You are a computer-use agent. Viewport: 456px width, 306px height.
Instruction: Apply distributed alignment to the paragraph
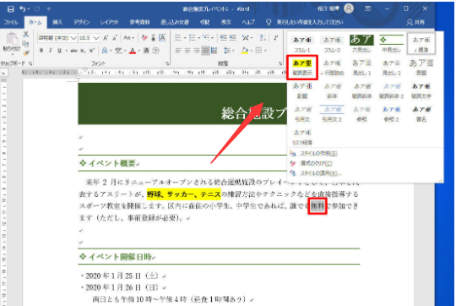point(214,51)
